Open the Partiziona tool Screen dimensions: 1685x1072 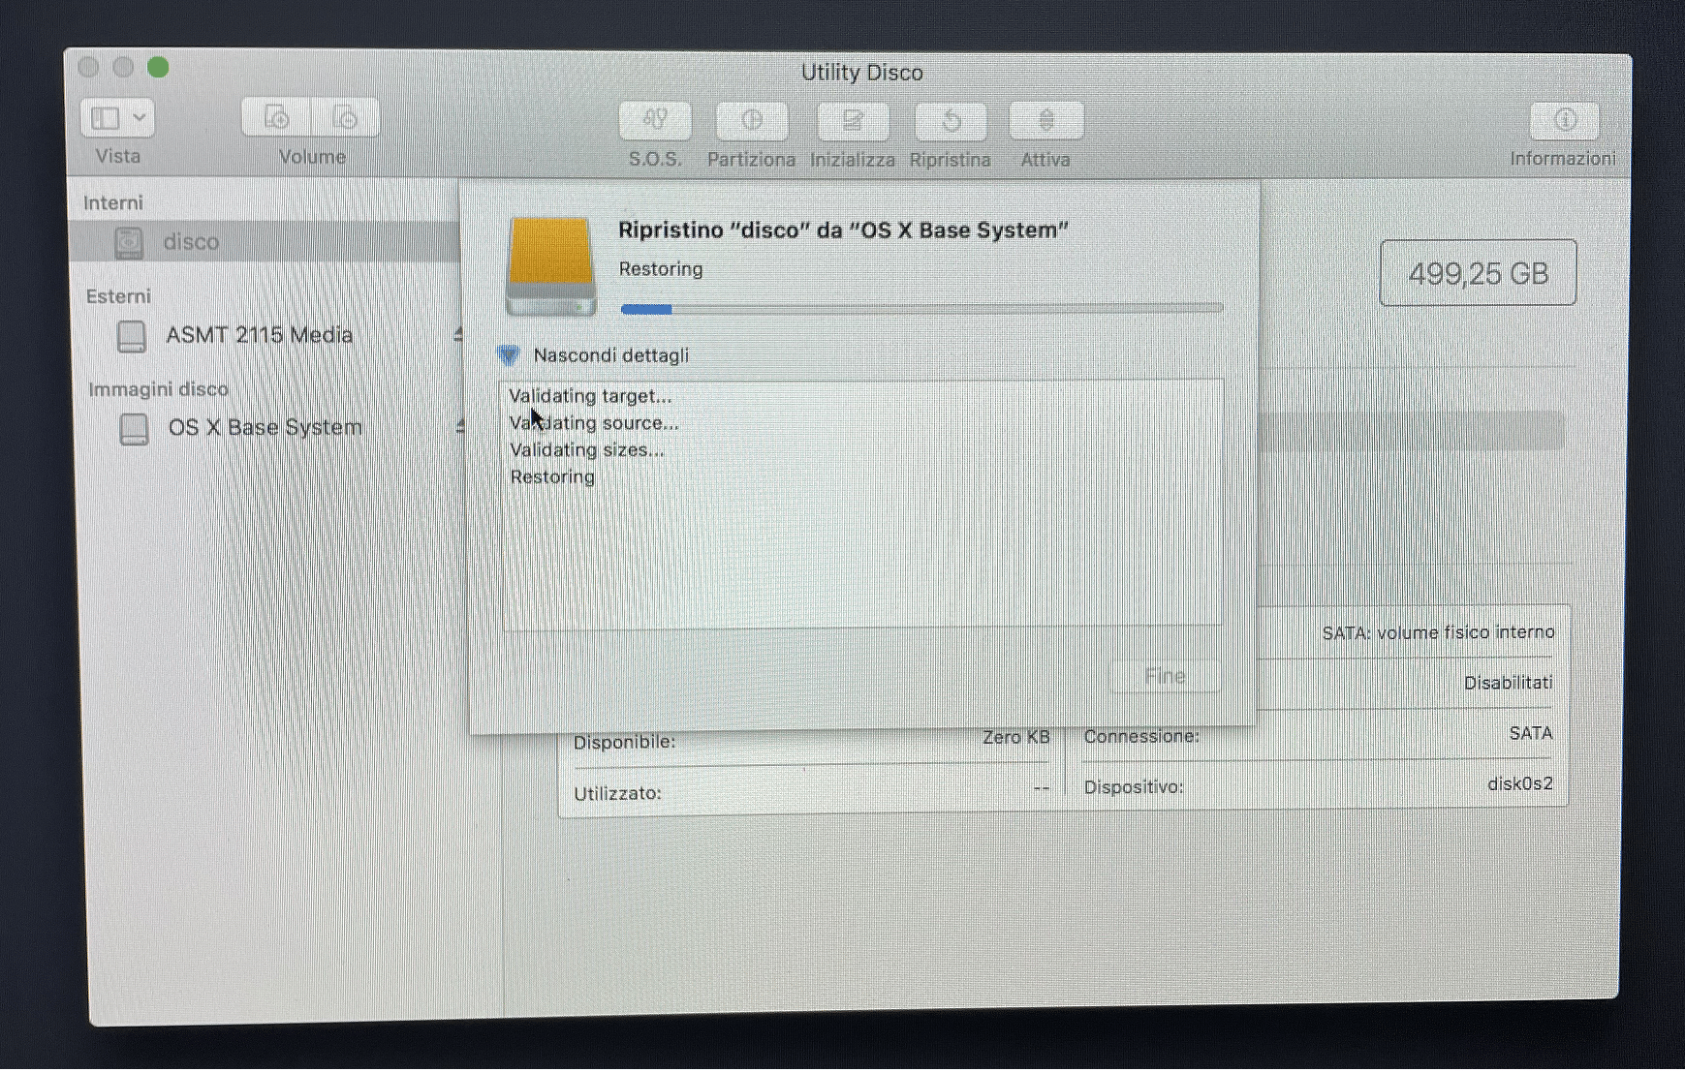(752, 120)
